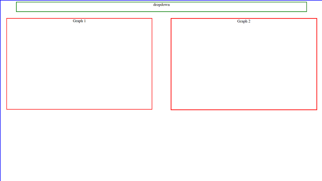The image size is (322, 181).
Task: Open the dropdown selector at the top
Action: (161, 6)
